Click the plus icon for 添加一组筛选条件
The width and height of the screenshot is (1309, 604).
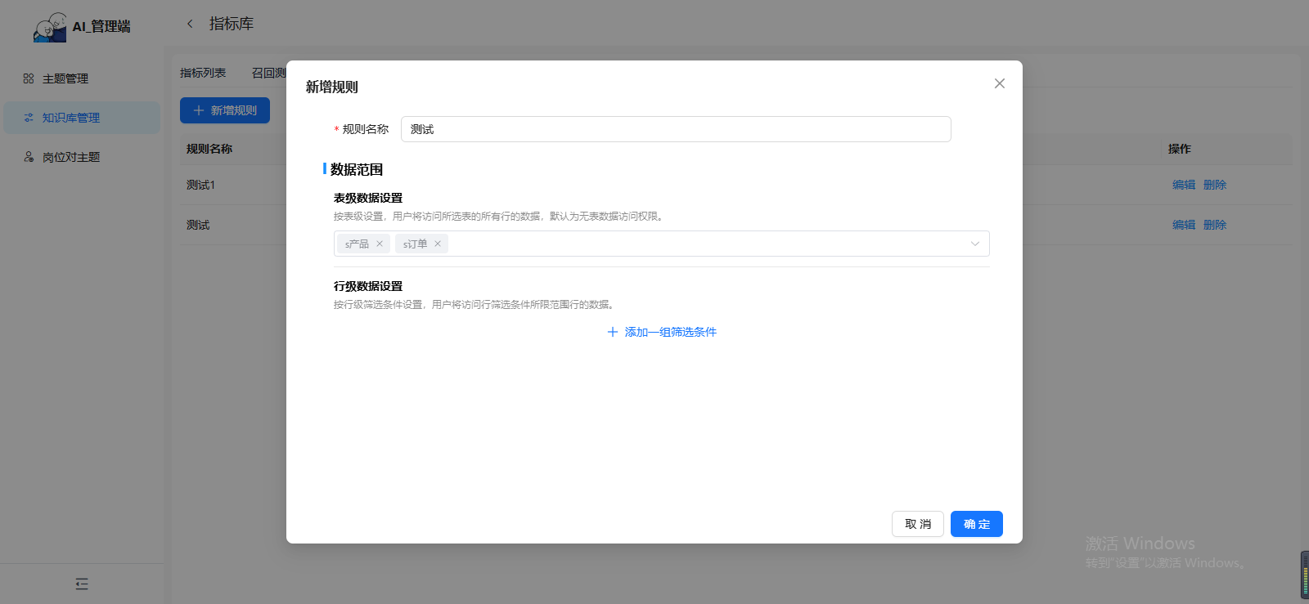(612, 332)
